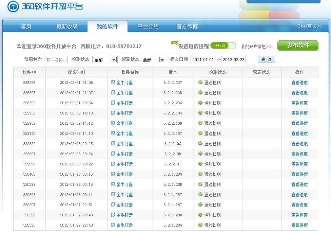The height and width of the screenshot is (233, 331).
Task: Click customer service number 010-58781217
Action: (x=124, y=46)
